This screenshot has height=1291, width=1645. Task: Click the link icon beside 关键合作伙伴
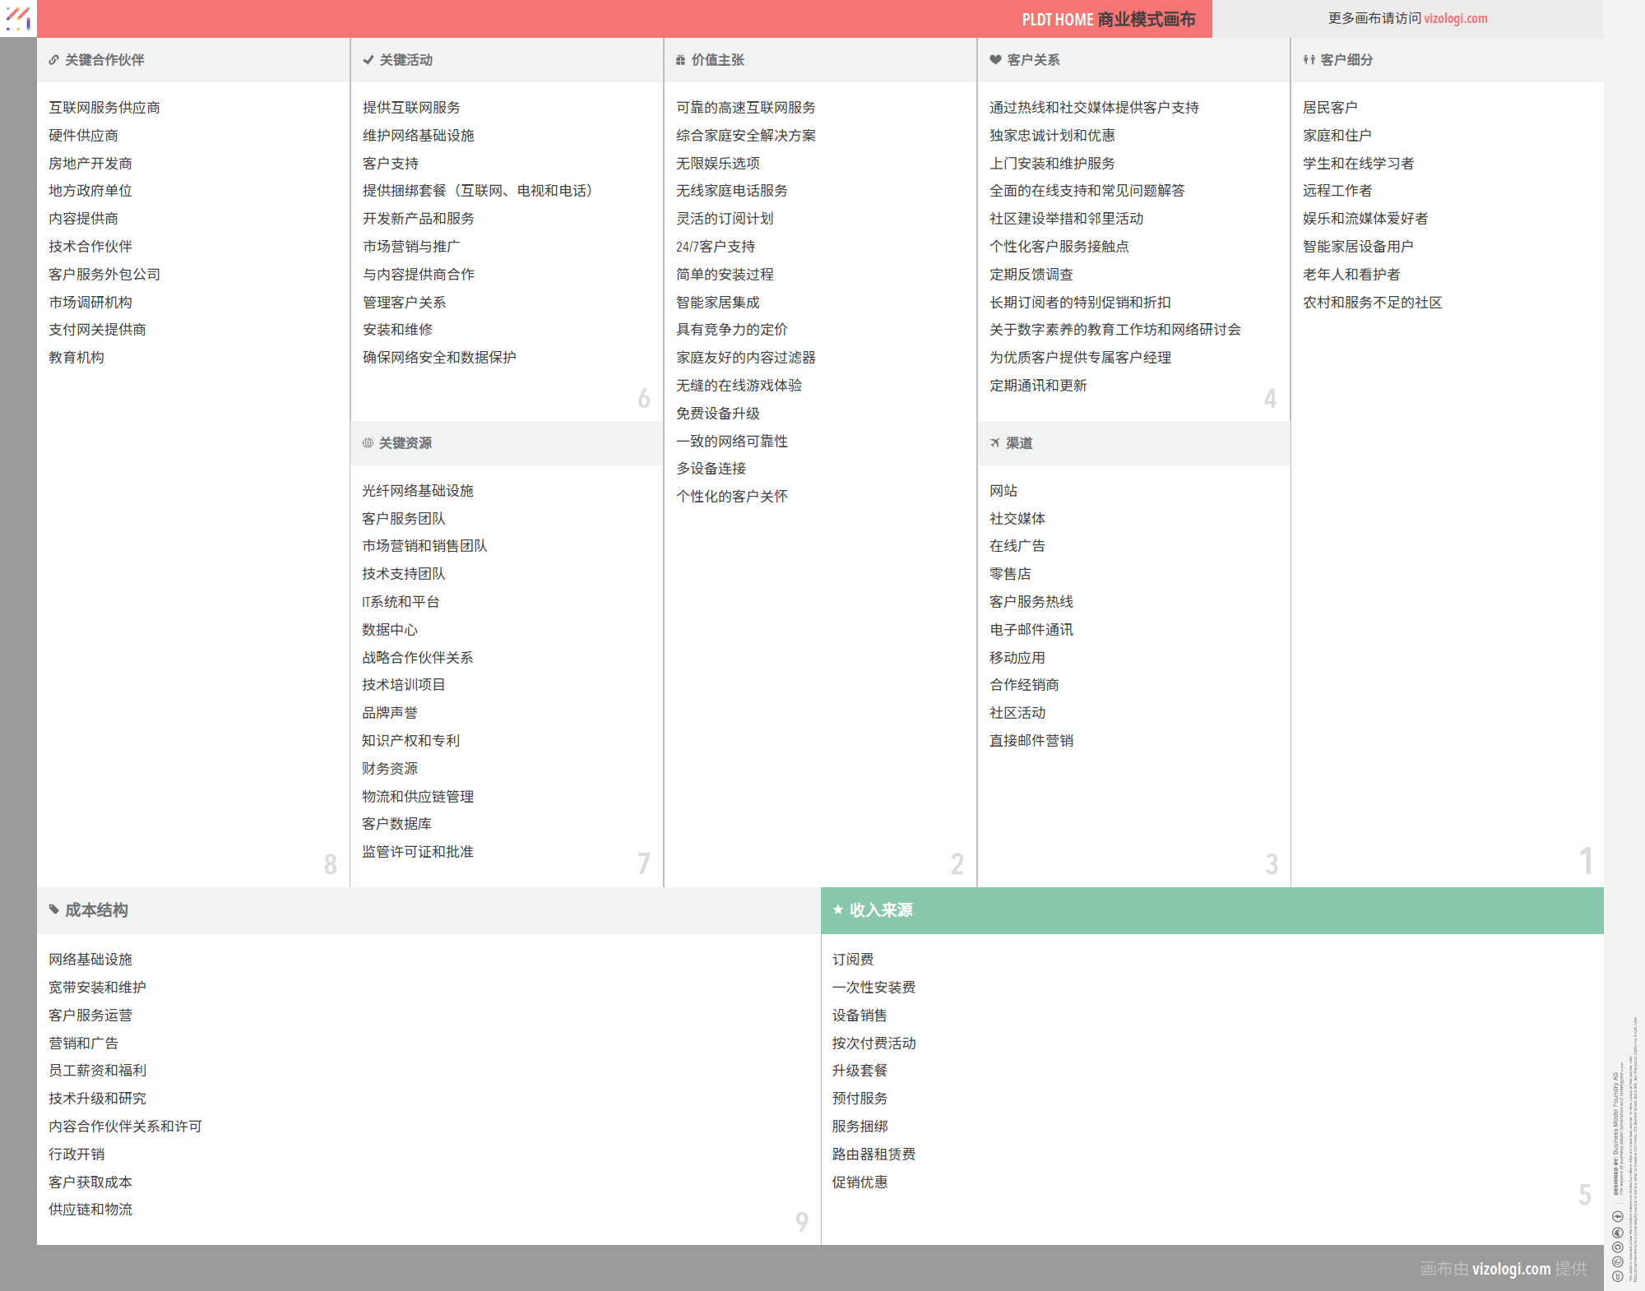tap(53, 60)
